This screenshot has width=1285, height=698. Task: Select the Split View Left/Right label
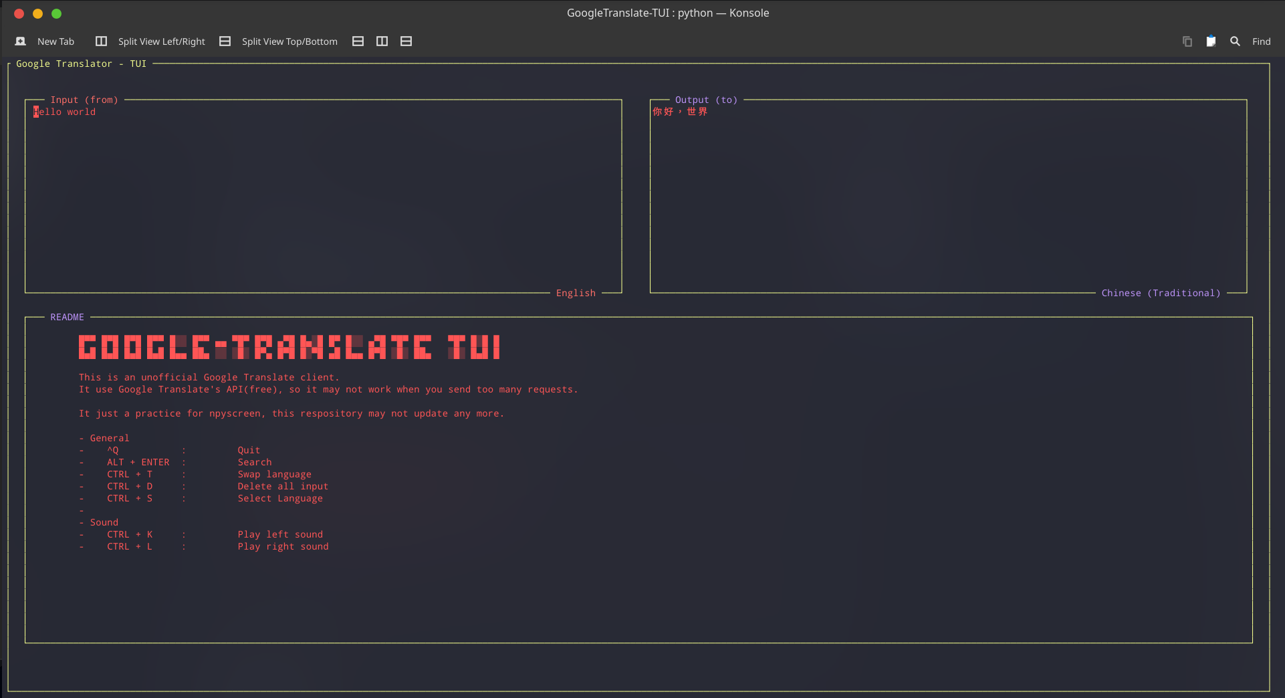[161, 41]
